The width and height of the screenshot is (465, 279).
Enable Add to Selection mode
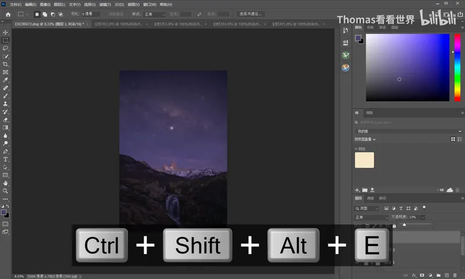(45, 14)
